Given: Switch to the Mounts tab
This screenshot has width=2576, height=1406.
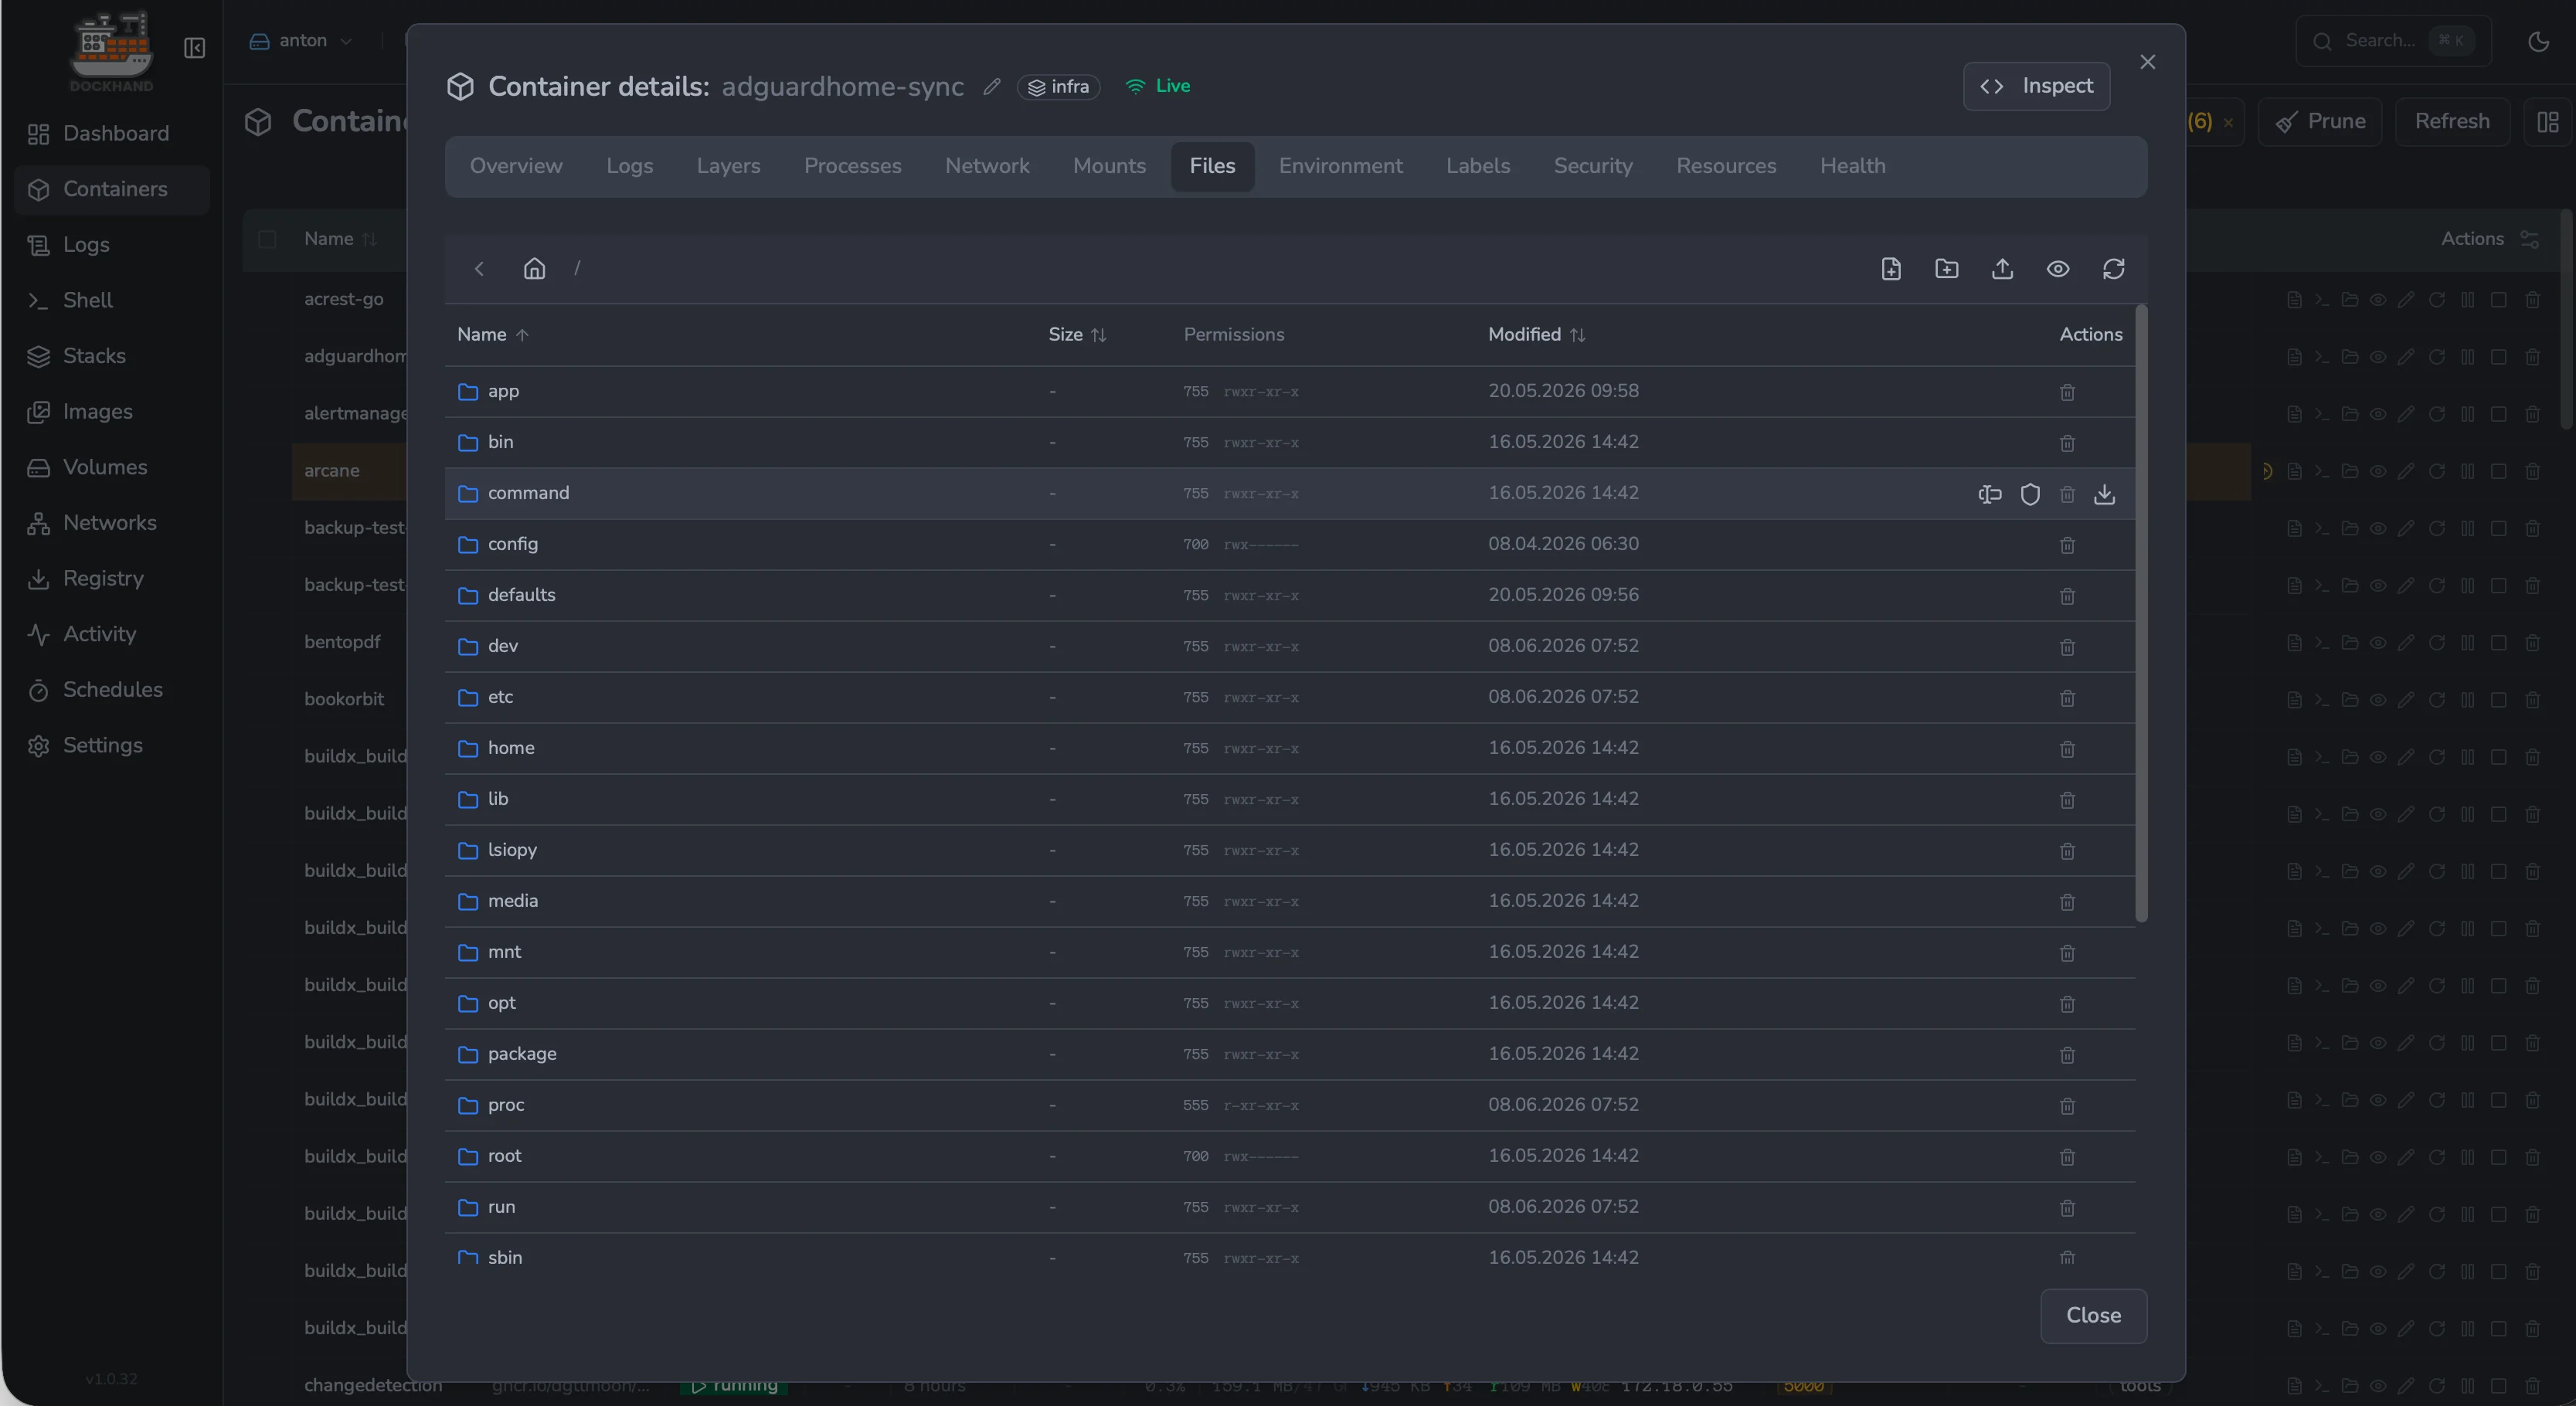Looking at the screenshot, I should [1109, 166].
